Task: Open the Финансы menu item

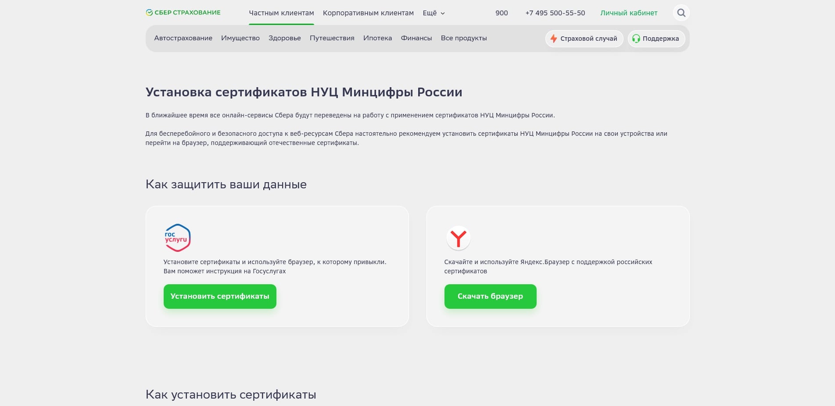Action: pos(416,38)
